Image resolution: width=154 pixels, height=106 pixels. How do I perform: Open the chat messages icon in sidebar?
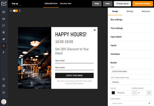point(4,26)
